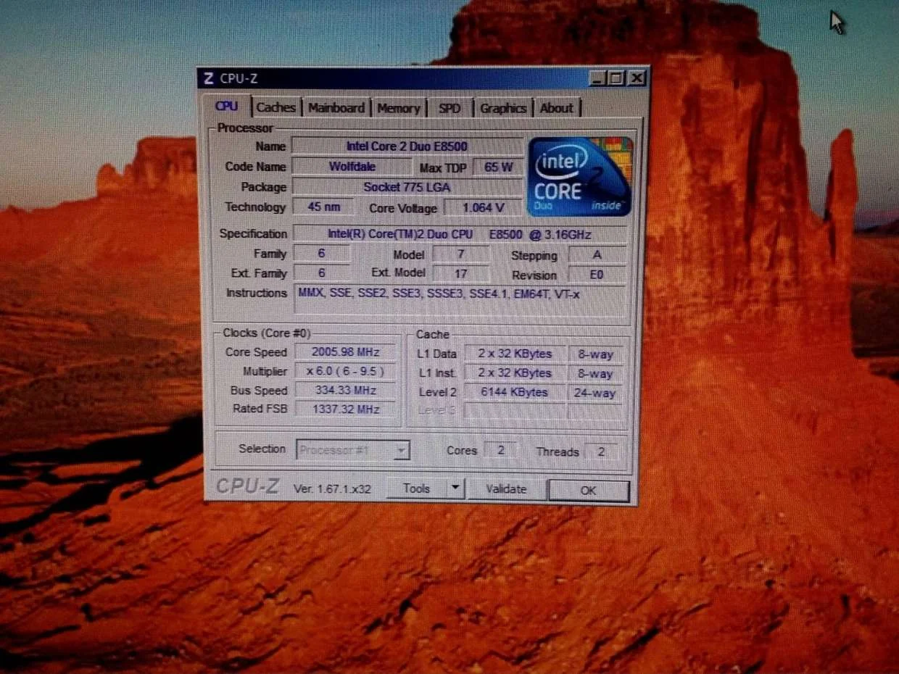Image resolution: width=899 pixels, height=674 pixels.
Task: Click the Package value 'Socket 775 LGA'
Action: point(407,187)
